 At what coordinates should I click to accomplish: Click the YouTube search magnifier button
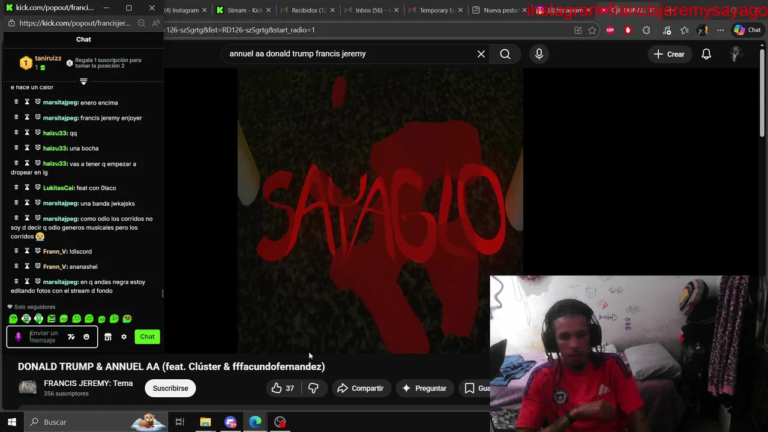[x=505, y=54]
